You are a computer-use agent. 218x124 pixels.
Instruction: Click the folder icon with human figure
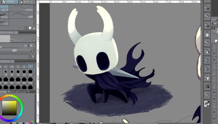point(207,69)
